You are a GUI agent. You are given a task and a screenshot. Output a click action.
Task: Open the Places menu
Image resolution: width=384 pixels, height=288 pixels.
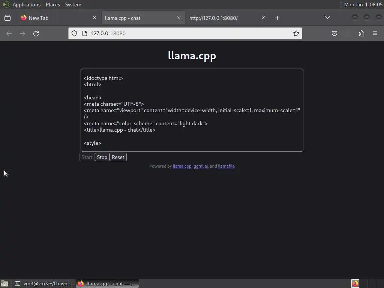coord(53,4)
